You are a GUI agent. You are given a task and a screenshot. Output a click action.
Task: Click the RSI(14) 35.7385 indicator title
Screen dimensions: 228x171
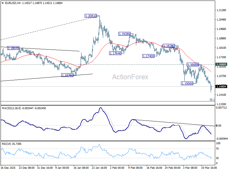pos(12,144)
